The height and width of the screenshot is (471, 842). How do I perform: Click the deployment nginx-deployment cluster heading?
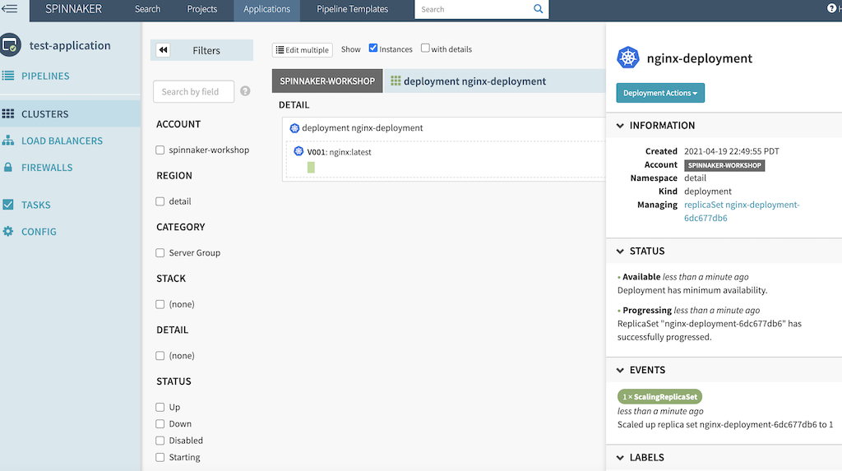pyautogui.click(x=474, y=81)
